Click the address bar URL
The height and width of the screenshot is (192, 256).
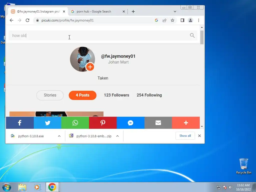point(67,20)
